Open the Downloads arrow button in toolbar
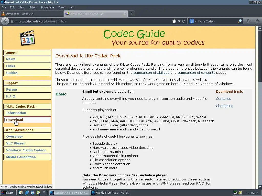Screen dimensions: 262x196 coord(248,21)
